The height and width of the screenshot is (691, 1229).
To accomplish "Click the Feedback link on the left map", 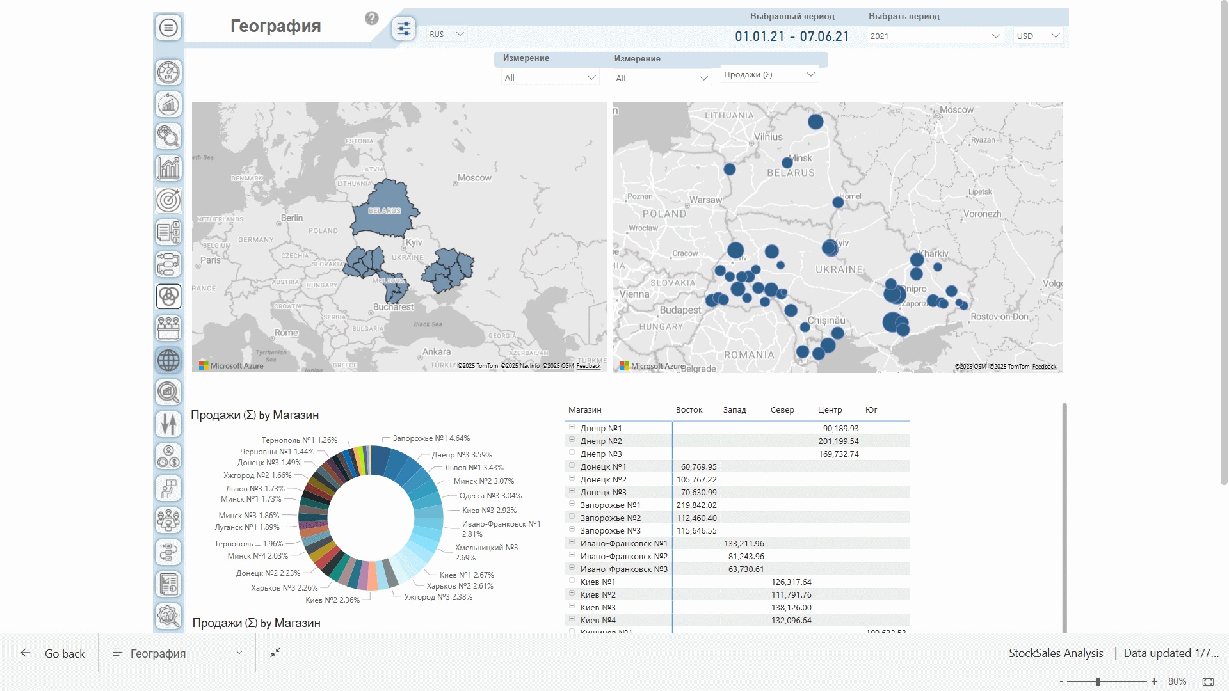I will pos(588,366).
